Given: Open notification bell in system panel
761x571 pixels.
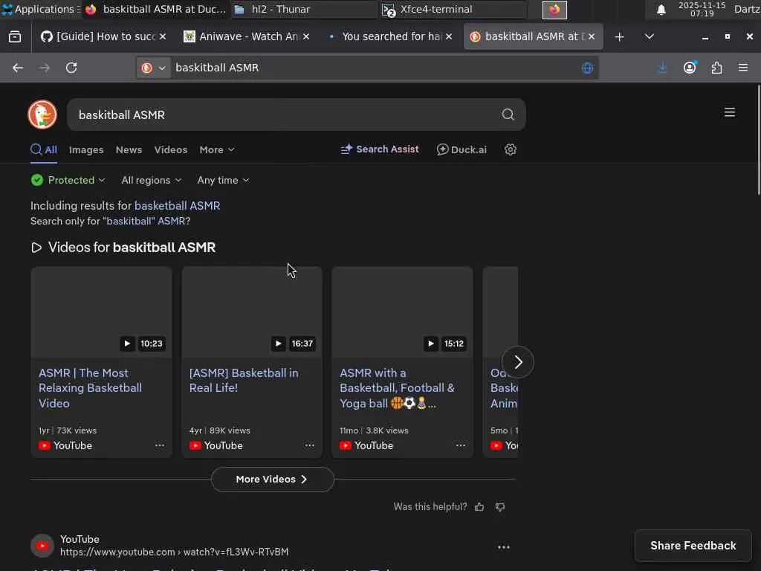Looking at the screenshot, I should click(x=661, y=10).
